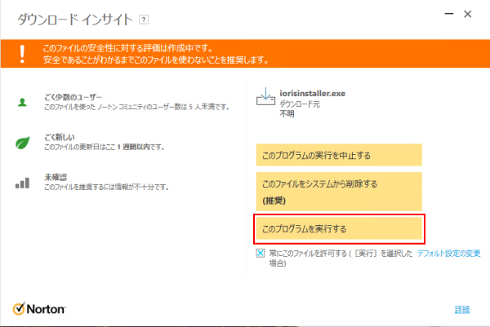Click このプログラムを実行する button
Screen dimensions: 490x327
[x=339, y=228]
